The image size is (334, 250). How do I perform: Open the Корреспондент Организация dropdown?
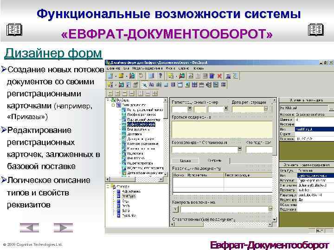tap(240, 149)
